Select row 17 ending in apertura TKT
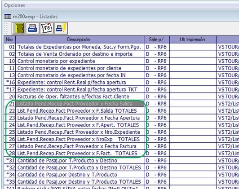 pos(80,89)
